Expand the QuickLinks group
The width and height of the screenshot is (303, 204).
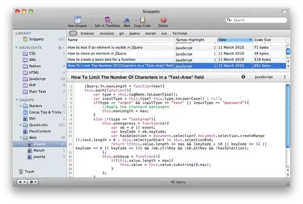tap(21, 125)
